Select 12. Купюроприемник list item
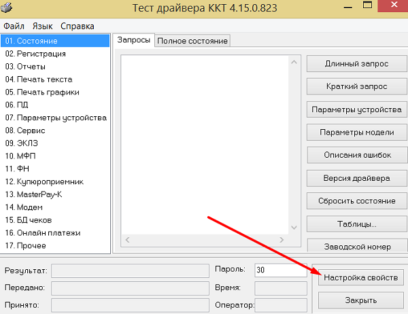The width and height of the screenshot is (408, 314). pyautogui.click(x=55, y=181)
